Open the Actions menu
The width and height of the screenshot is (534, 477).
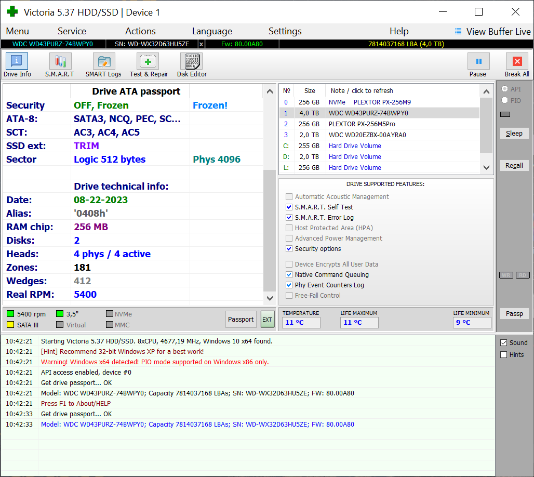(140, 31)
